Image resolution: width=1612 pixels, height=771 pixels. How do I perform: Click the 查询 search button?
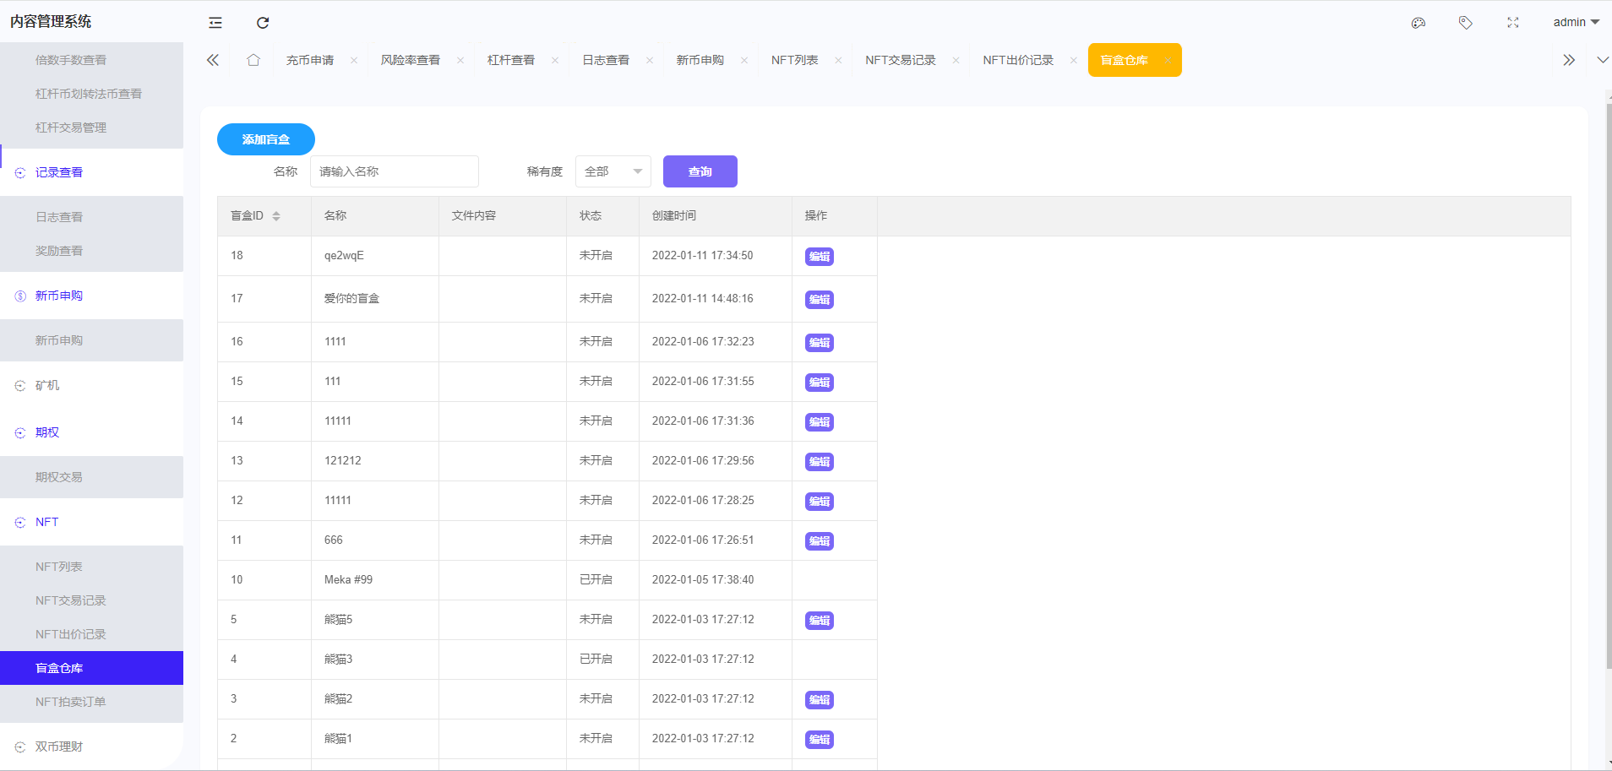tap(700, 171)
